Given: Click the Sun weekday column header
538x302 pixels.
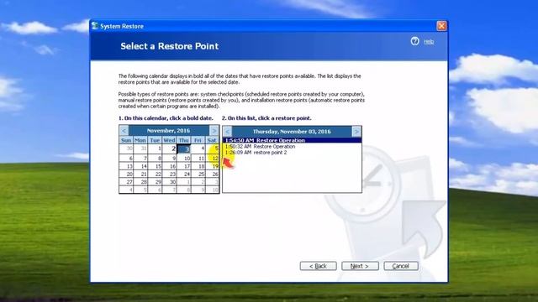Looking at the screenshot, I should [126, 140].
